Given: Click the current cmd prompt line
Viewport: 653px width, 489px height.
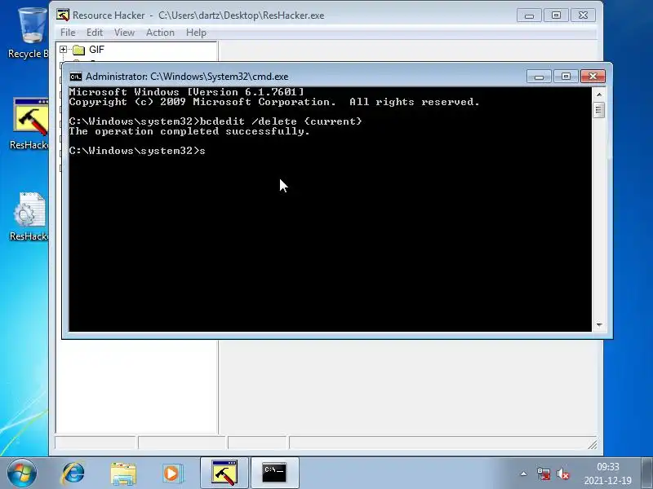Looking at the screenshot, I should pyautogui.click(x=137, y=151).
